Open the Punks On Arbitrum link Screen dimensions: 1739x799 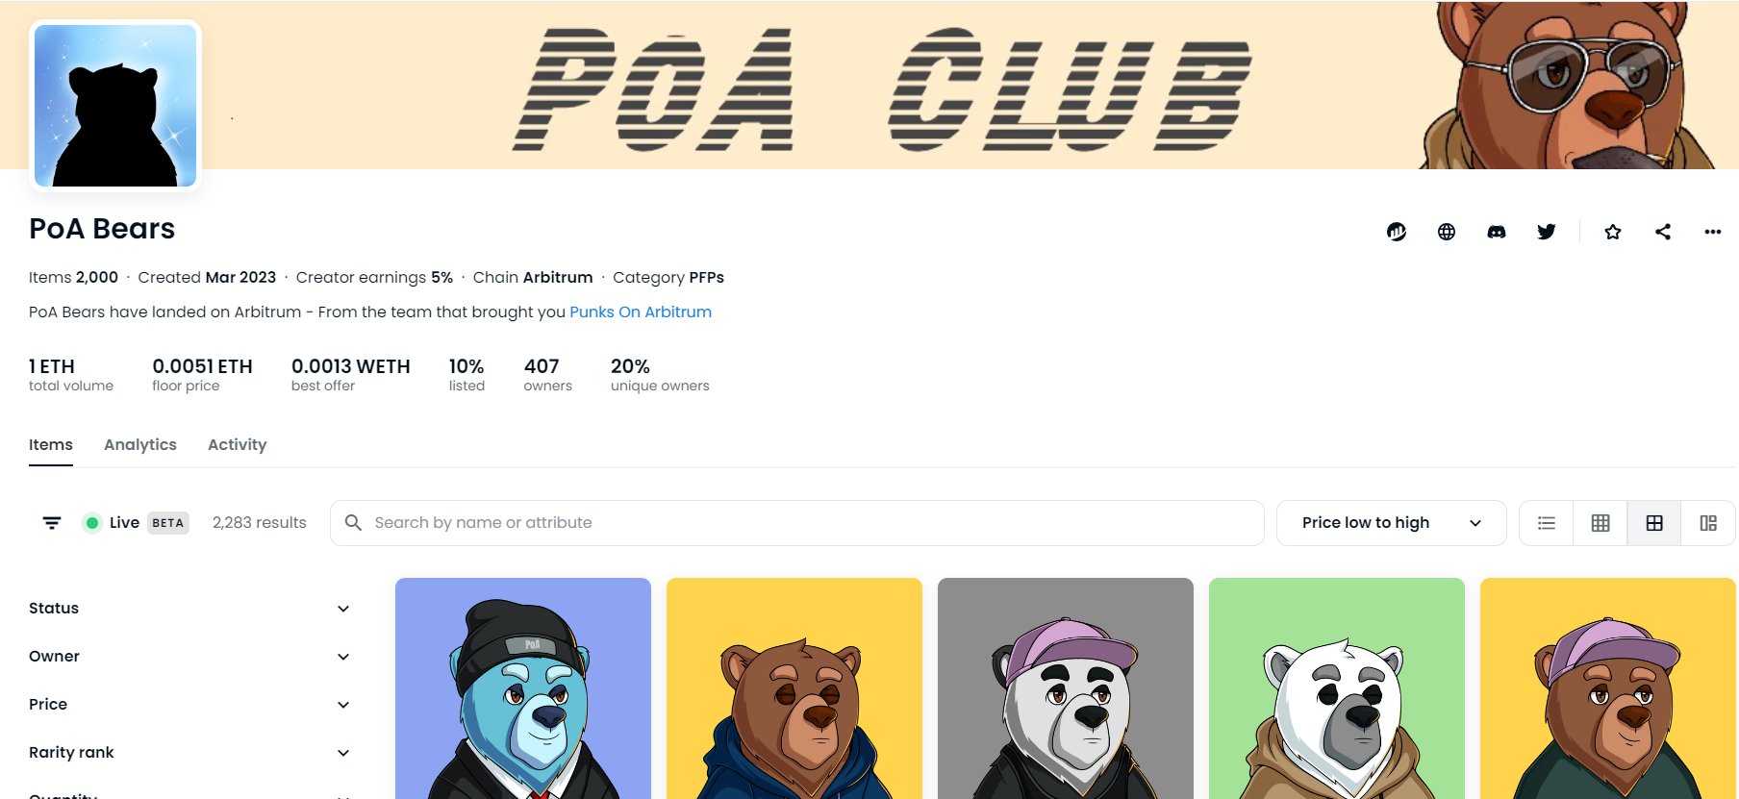click(641, 312)
